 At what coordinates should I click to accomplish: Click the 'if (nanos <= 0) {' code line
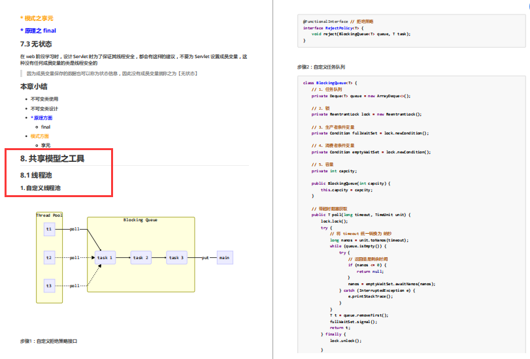367,265
